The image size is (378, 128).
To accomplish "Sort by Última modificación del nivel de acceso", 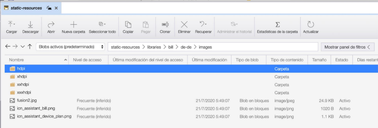I will [148, 60].
